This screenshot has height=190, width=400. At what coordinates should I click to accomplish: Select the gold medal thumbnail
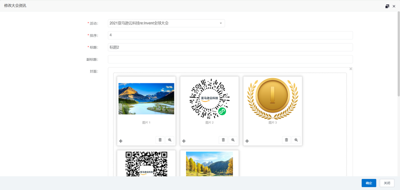tap(272, 98)
